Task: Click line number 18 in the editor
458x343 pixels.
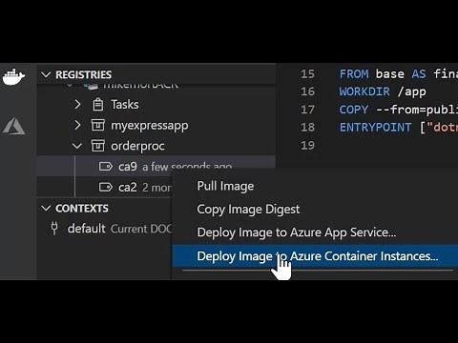Action: (x=307, y=128)
